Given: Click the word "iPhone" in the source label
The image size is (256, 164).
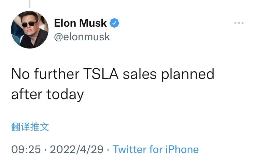Looking at the screenshot, I should click(182, 149).
